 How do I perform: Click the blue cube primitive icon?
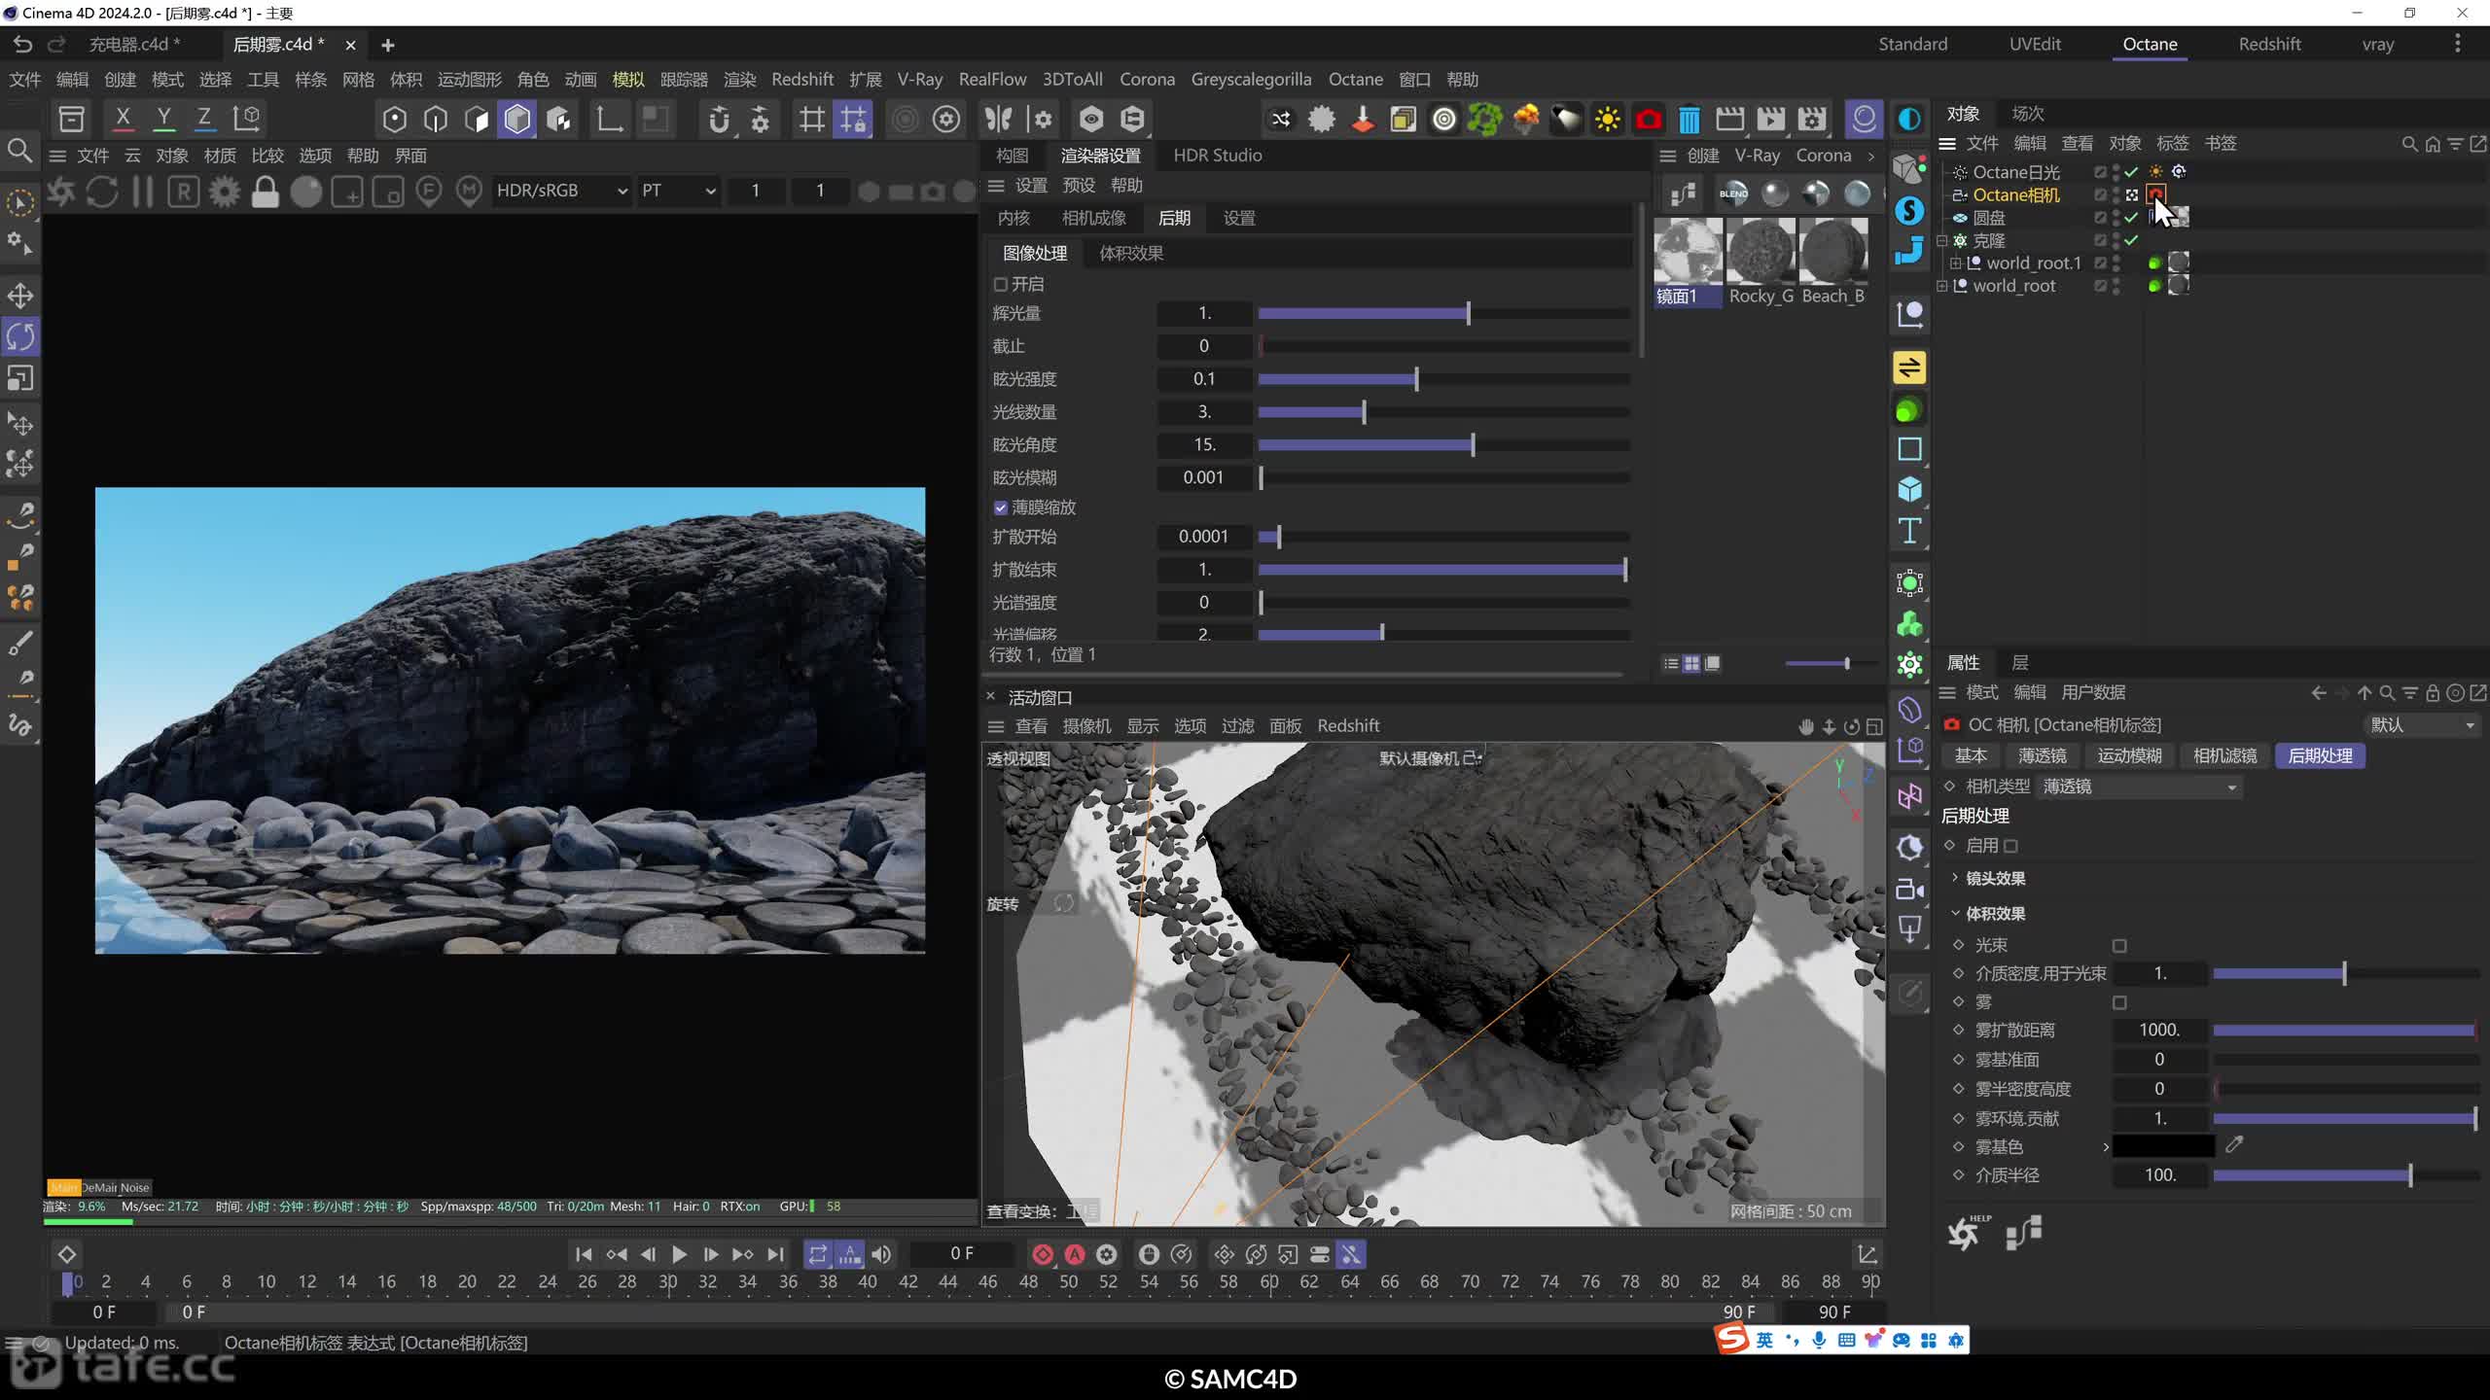(x=1909, y=489)
